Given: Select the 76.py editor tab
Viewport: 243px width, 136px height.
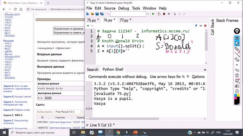Looking at the screenshot, I should (x=109, y=20).
